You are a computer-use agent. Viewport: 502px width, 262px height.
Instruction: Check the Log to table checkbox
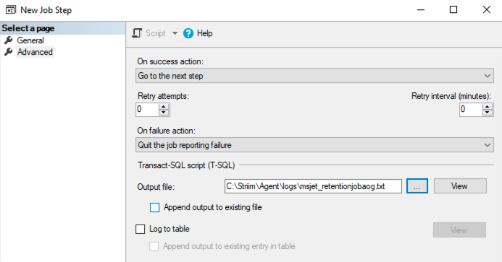[x=141, y=229]
